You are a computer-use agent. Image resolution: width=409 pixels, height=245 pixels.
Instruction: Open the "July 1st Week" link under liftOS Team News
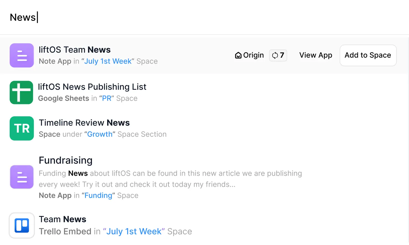(x=108, y=61)
